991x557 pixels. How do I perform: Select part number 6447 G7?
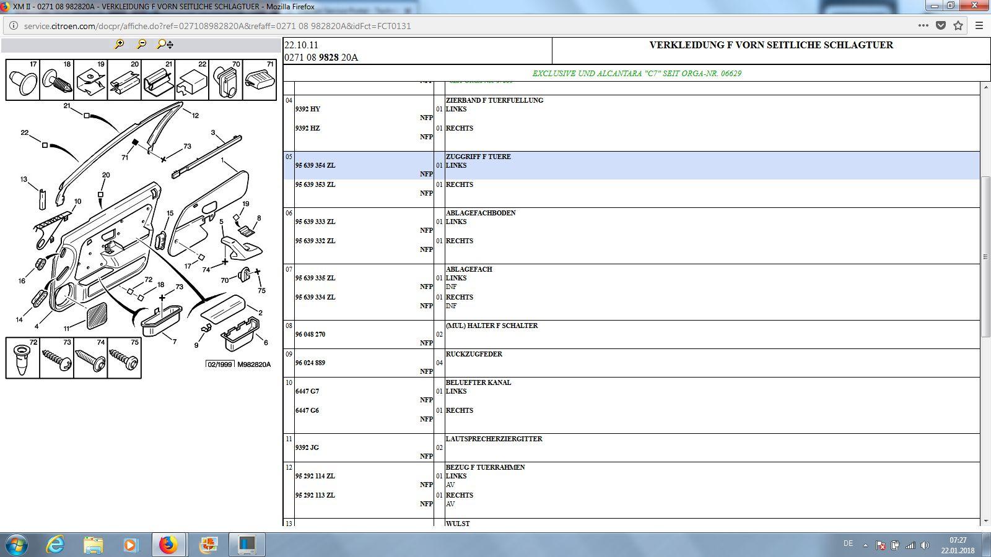click(307, 391)
